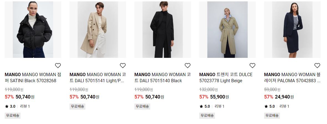View the belted trench coat photo

[x=228, y=30]
